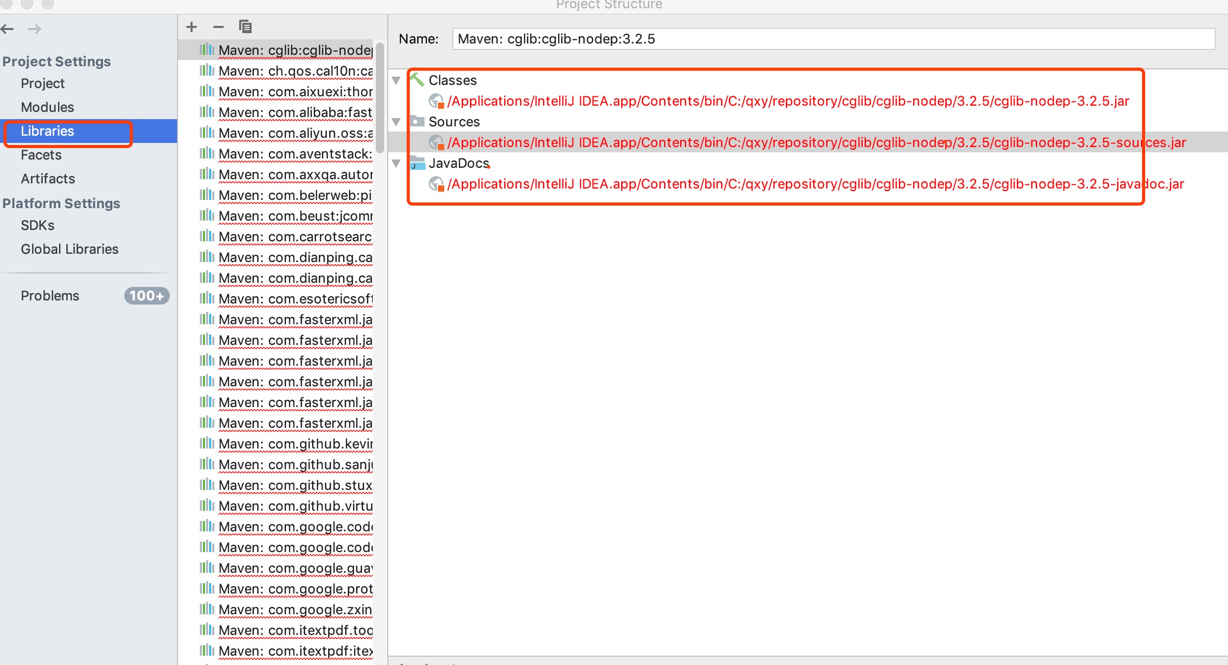Click the back navigation arrow
1228x665 pixels.
[7, 29]
